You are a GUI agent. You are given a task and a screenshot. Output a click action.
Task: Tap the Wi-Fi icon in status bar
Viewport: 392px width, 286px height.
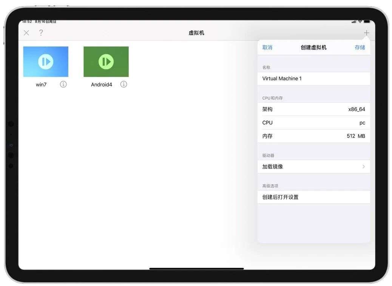pos(360,22)
